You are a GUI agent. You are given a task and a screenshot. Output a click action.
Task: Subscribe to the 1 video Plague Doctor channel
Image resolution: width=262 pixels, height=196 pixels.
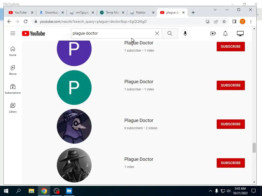tap(231, 163)
